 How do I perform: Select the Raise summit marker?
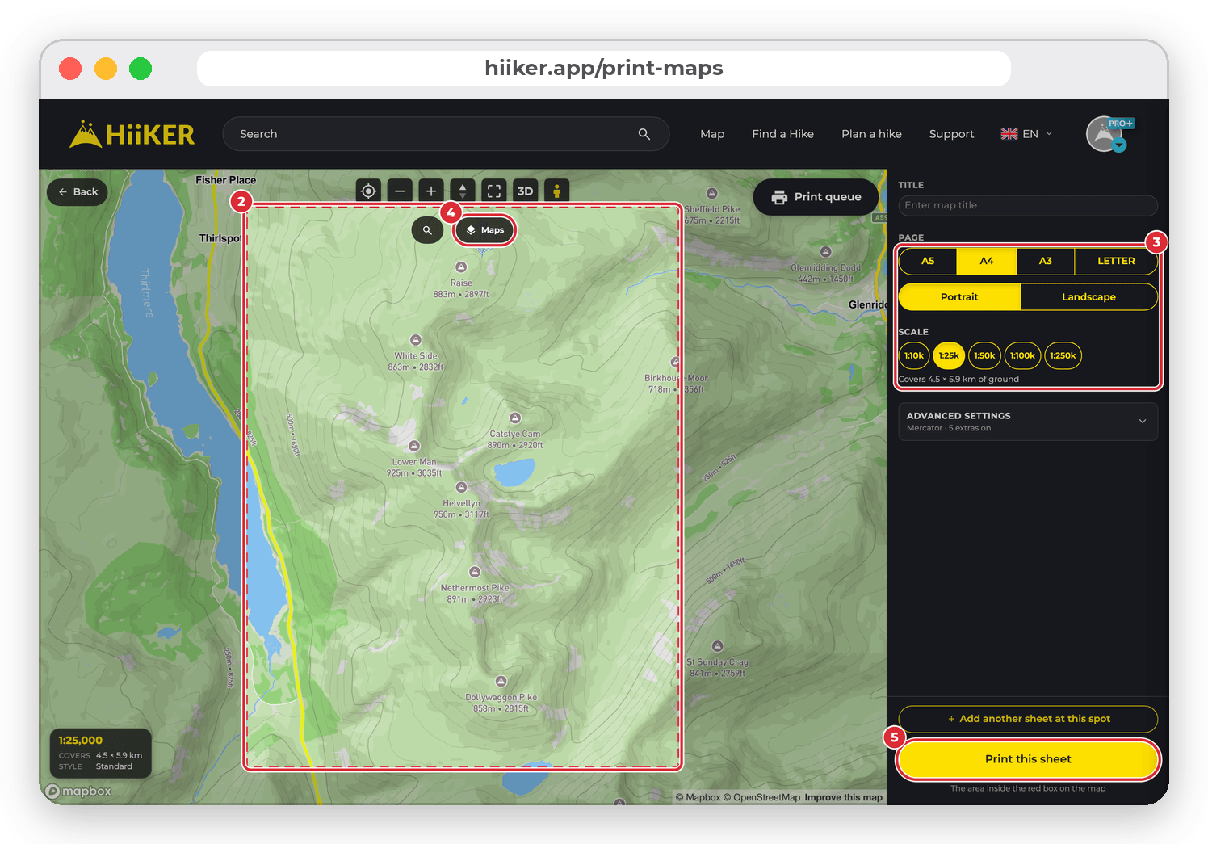click(461, 267)
